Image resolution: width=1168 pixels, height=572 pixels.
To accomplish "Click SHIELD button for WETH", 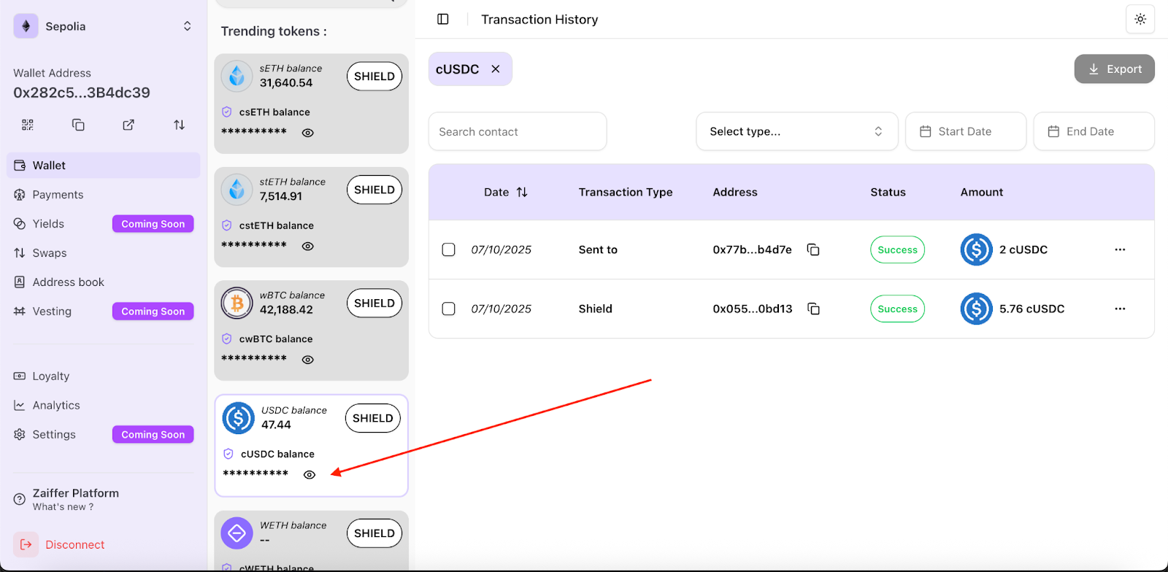I will [x=374, y=533].
